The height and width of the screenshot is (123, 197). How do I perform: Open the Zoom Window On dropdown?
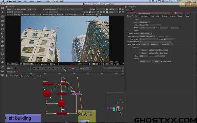(98, 15)
